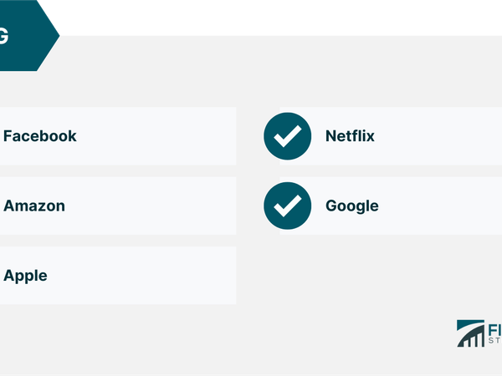Click the teal 'FI' logo text

coord(494,330)
